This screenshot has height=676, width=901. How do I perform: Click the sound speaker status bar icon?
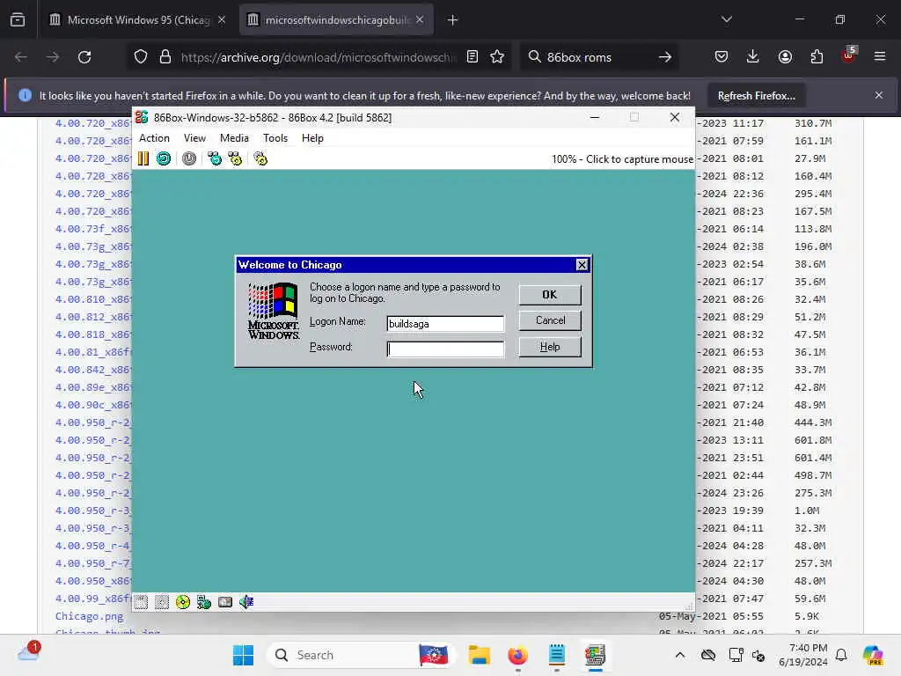coord(246,602)
